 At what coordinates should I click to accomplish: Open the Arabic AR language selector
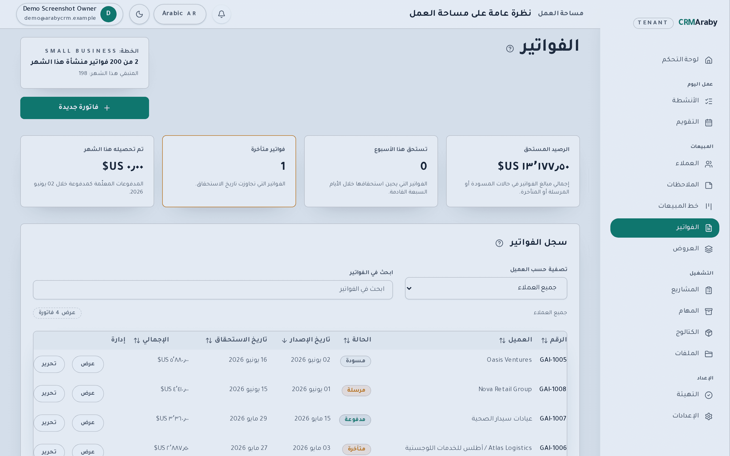pyautogui.click(x=180, y=14)
